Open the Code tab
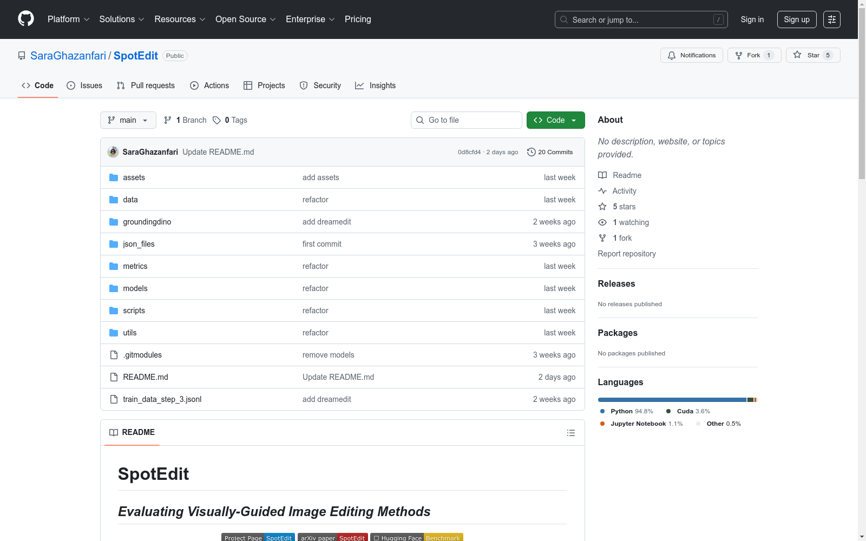This screenshot has width=866, height=541. pos(37,85)
